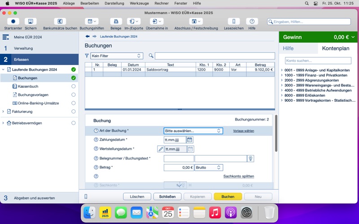Expand the Betriebsvermögen tree node
Image resolution: width=359 pixels, height=224 pixels.
[x=3, y=123]
